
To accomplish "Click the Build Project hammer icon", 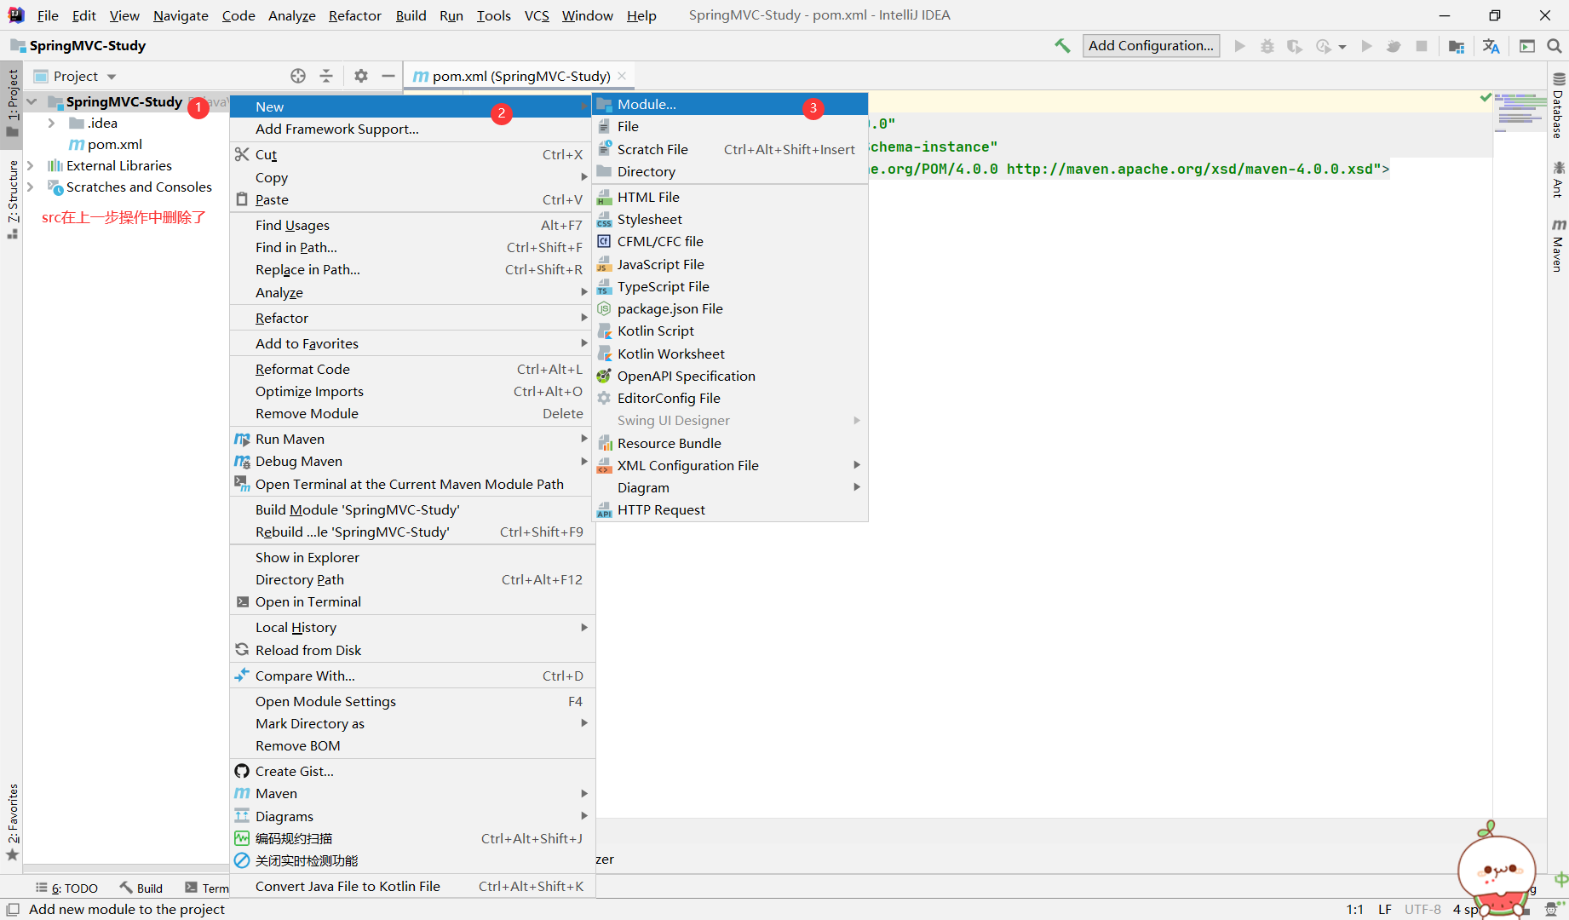I will (1062, 46).
